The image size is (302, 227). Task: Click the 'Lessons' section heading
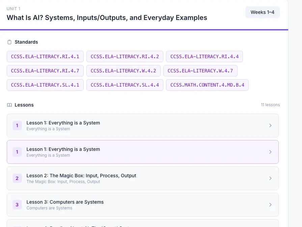click(x=24, y=105)
